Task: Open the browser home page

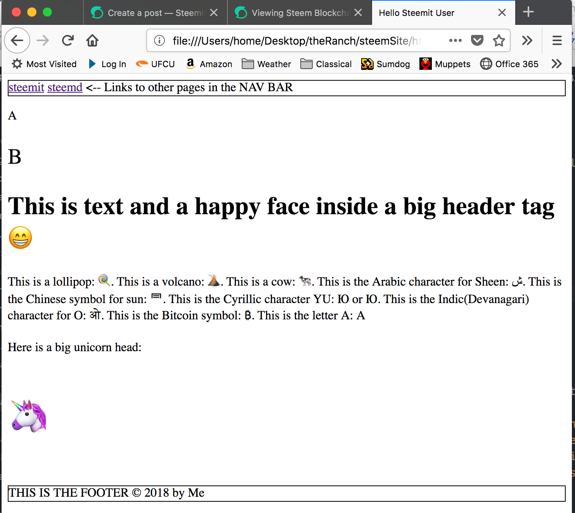Action: [x=92, y=40]
